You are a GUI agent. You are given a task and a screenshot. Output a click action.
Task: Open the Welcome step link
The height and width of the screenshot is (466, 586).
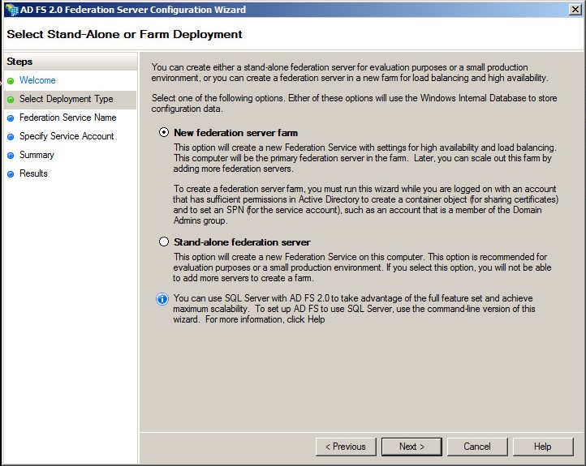click(x=37, y=80)
